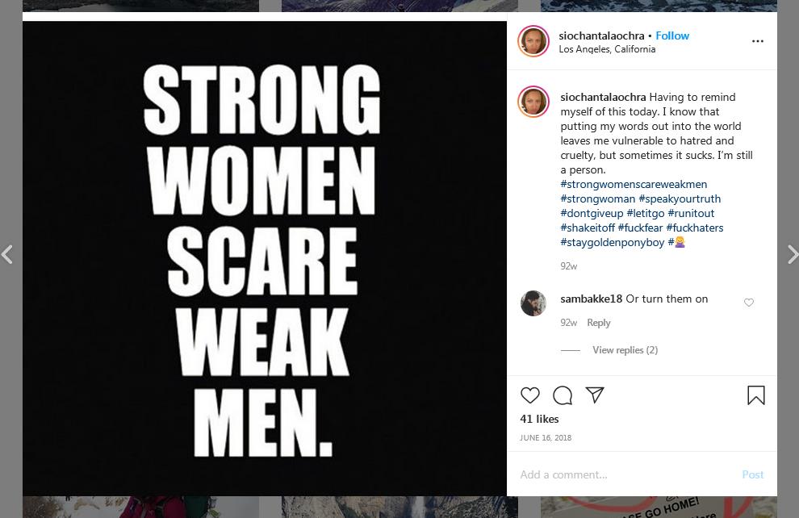
Task: Open the #staygoldenponyboy hashtag
Action: click(612, 242)
